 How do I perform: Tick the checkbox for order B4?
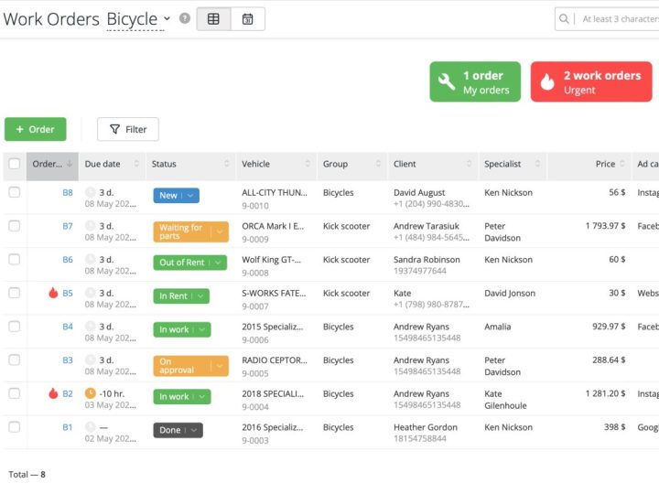click(15, 327)
